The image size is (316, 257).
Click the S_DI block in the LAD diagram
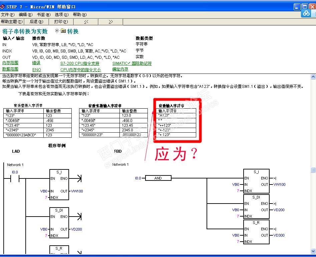point(59,223)
